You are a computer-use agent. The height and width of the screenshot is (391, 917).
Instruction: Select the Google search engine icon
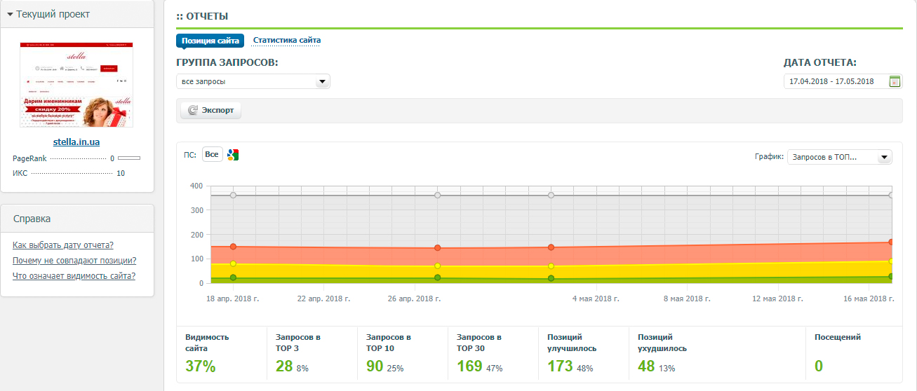[x=233, y=155]
